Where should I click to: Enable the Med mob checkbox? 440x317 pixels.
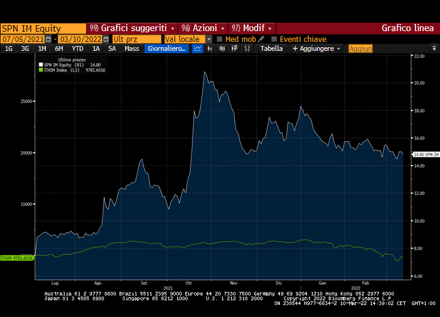pyautogui.click(x=219, y=39)
